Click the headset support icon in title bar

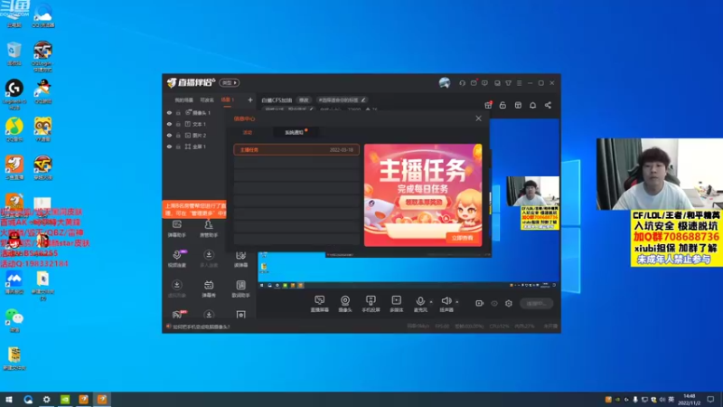tap(462, 83)
